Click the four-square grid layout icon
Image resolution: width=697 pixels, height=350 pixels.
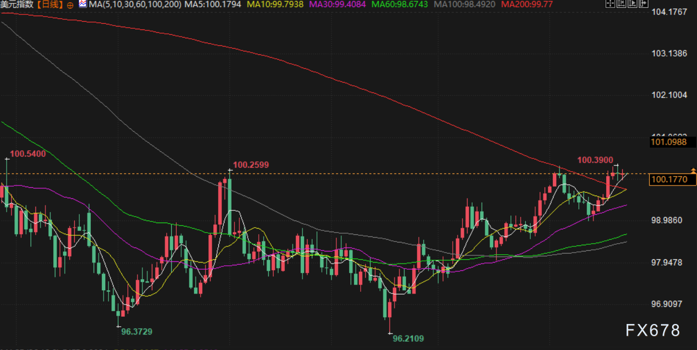610,4
